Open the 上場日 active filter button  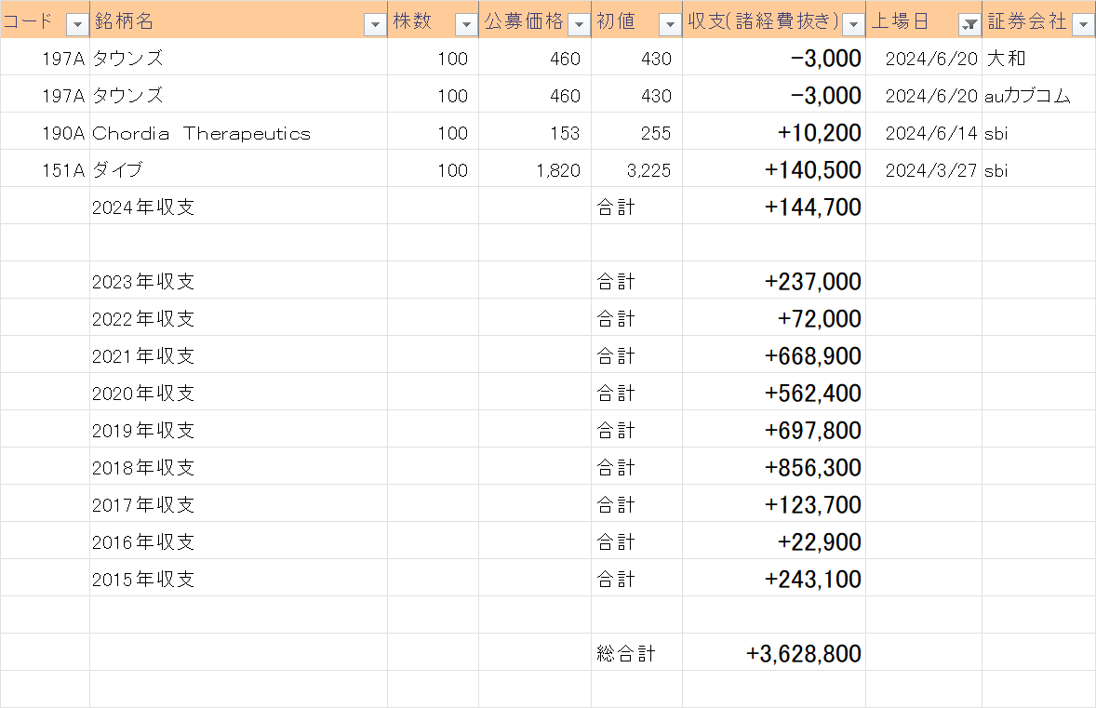click(969, 24)
